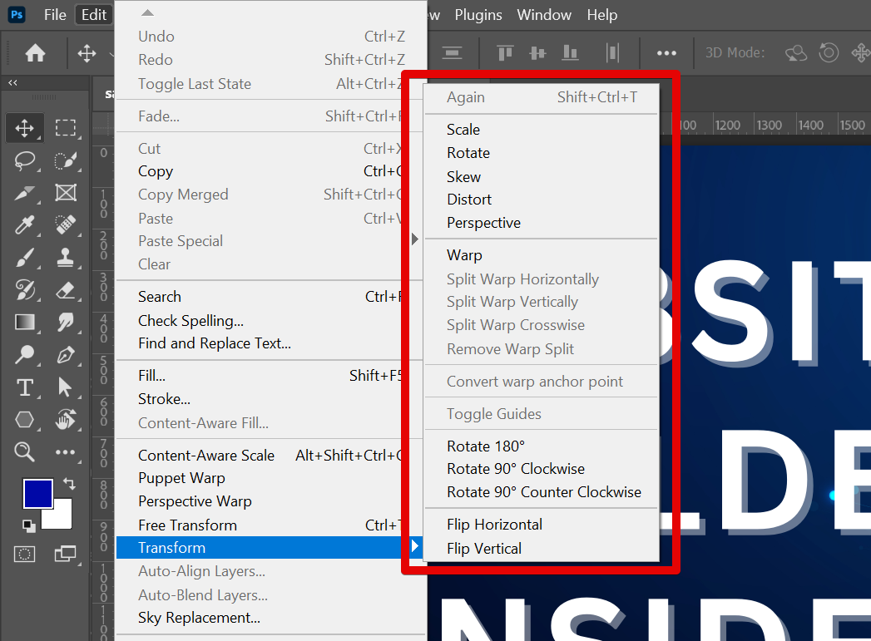Open the Edit Toolbar ellipsis menu
This screenshot has height=641, width=871.
(x=66, y=451)
